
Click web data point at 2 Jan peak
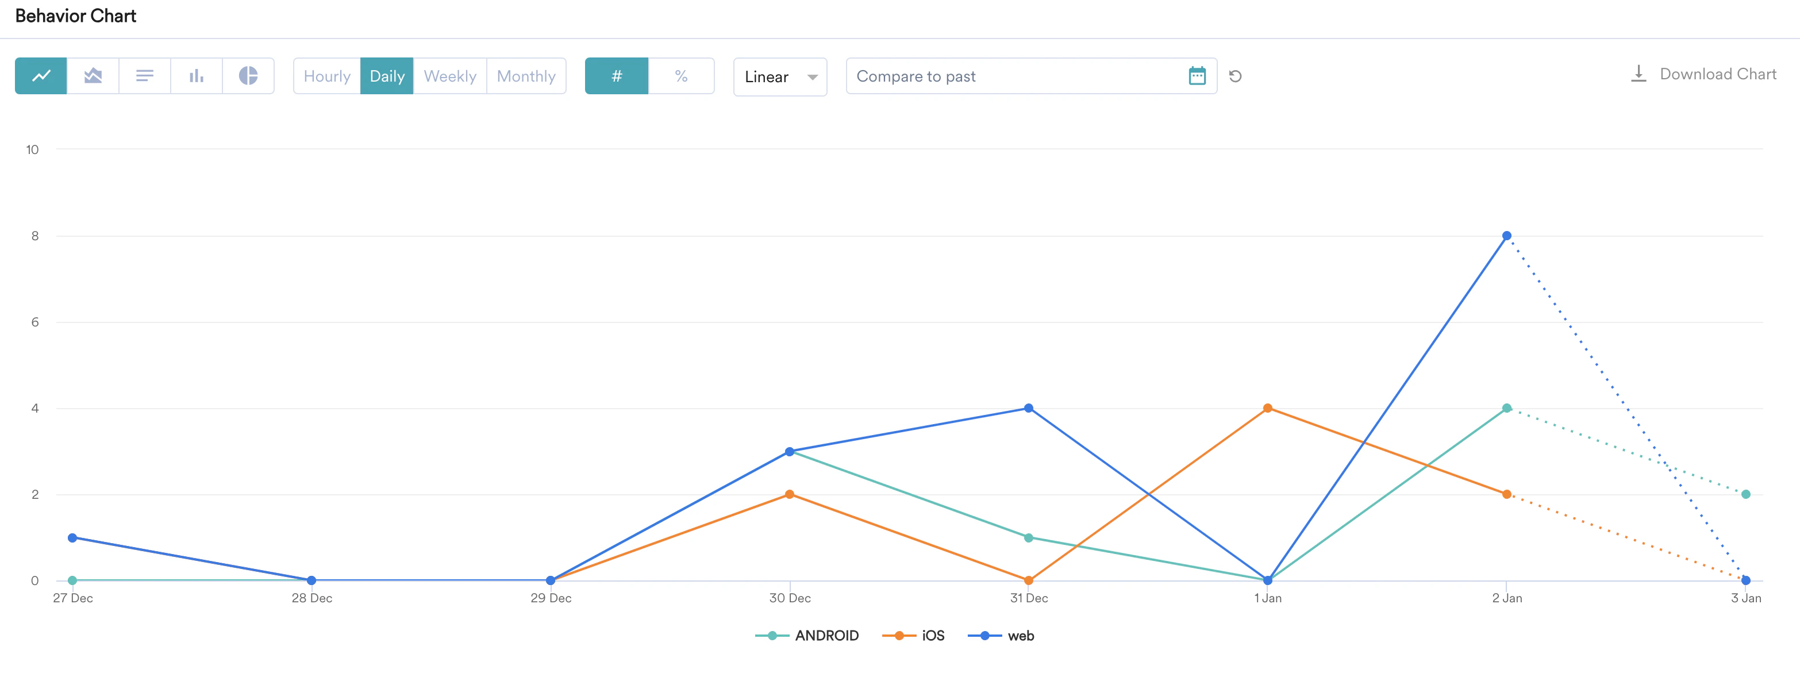click(x=1506, y=236)
